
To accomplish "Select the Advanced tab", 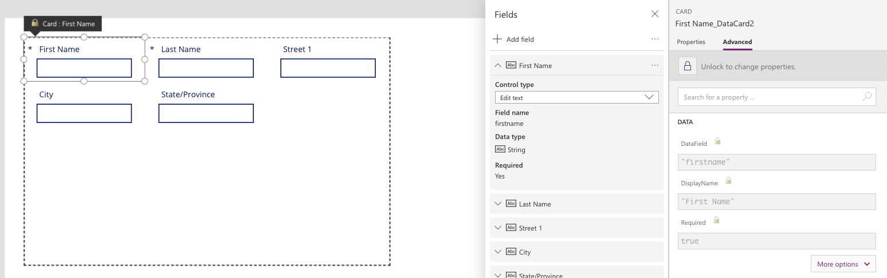I will 737,42.
